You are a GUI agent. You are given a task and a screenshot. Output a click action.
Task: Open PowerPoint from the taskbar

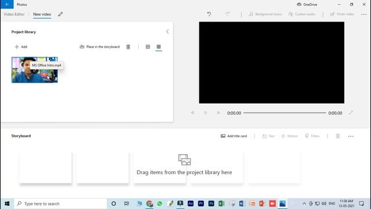point(262,204)
